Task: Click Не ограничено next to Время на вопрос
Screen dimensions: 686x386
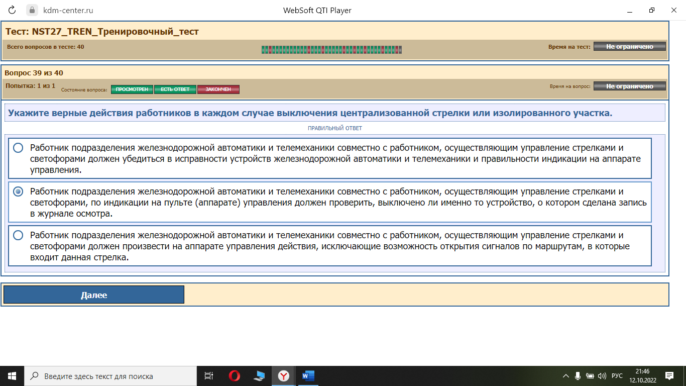Action: pos(630,86)
